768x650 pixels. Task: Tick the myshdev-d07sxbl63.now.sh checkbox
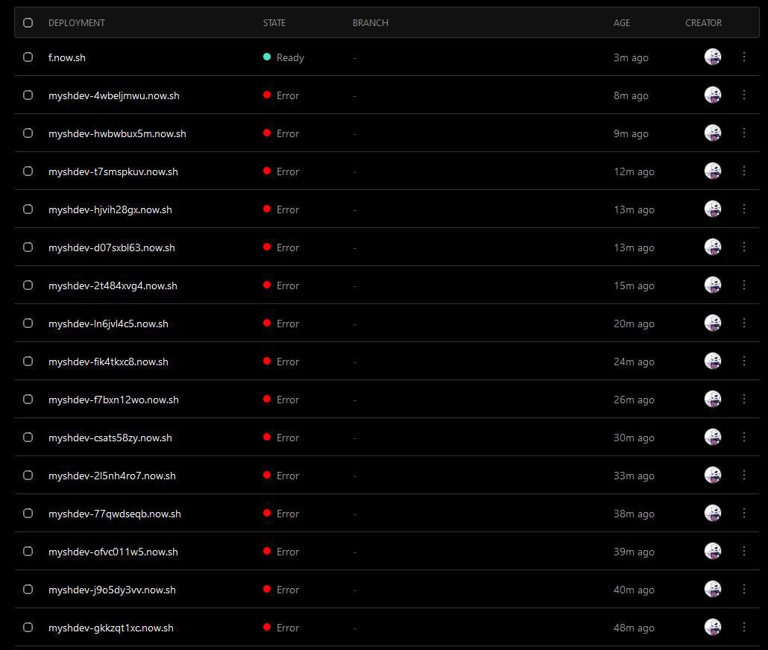pos(28,247)
